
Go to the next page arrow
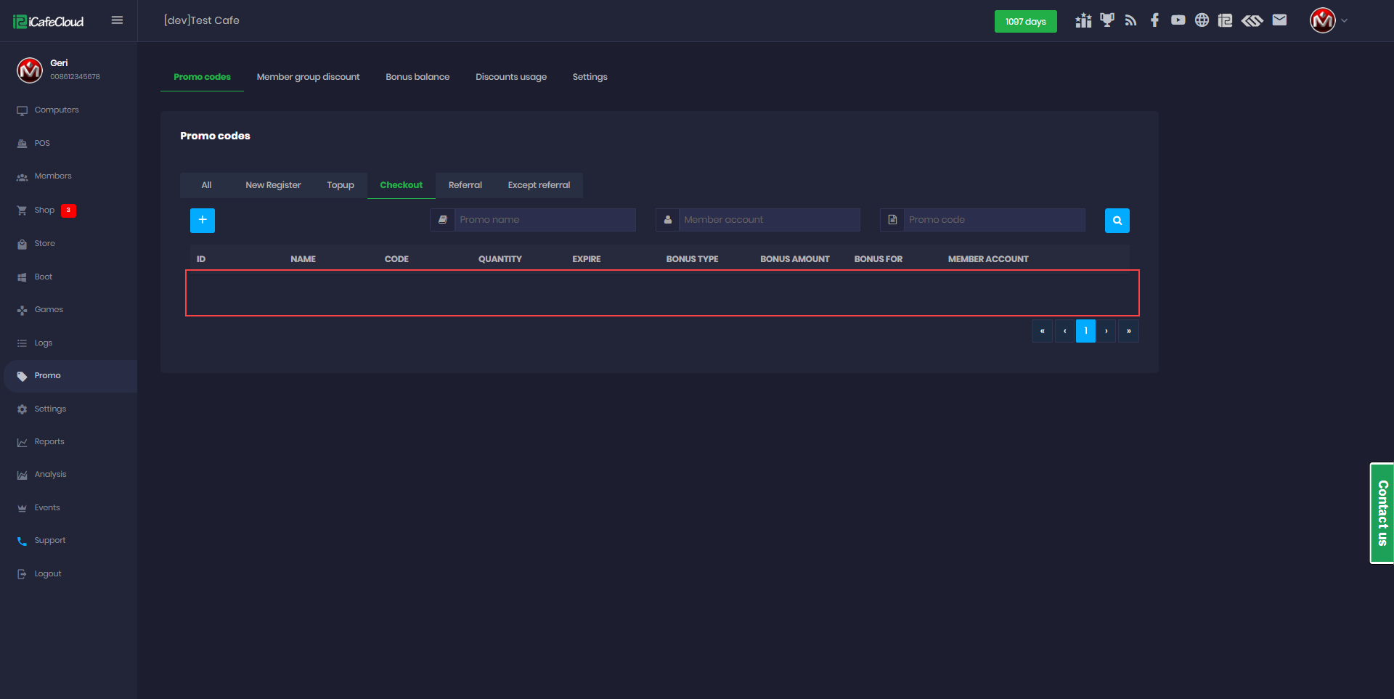pos(1106,331)
